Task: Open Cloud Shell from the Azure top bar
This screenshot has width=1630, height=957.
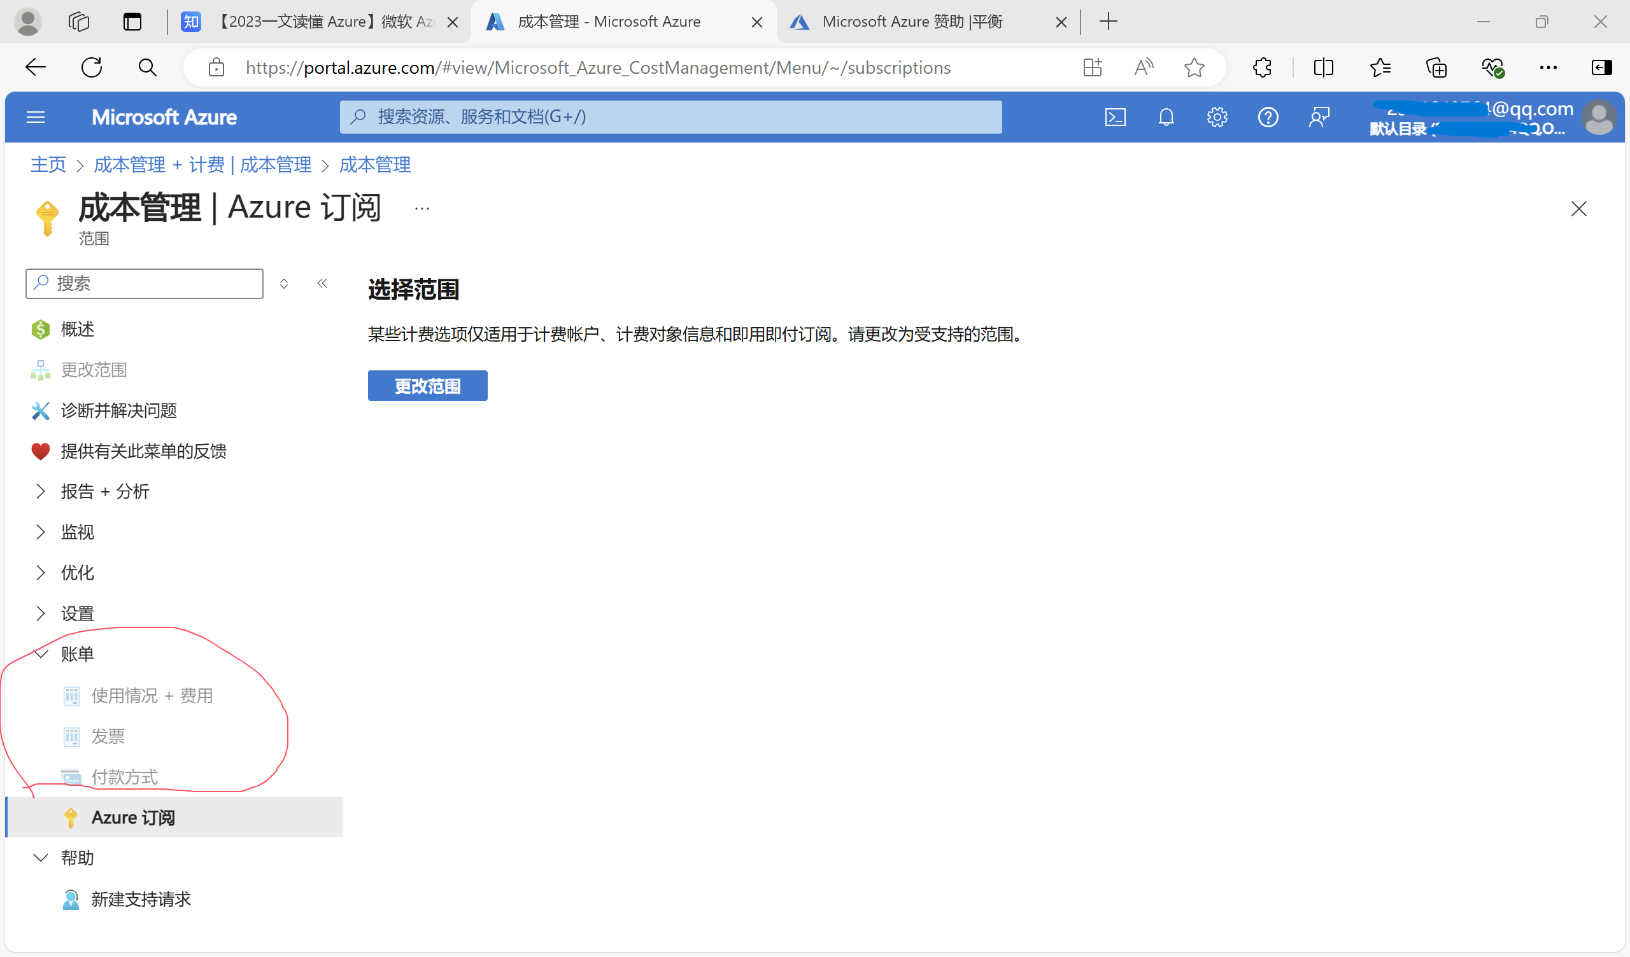Action: point(1115,117)
